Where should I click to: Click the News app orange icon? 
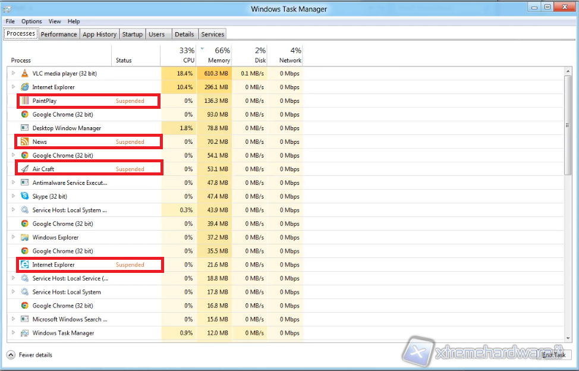24,142
